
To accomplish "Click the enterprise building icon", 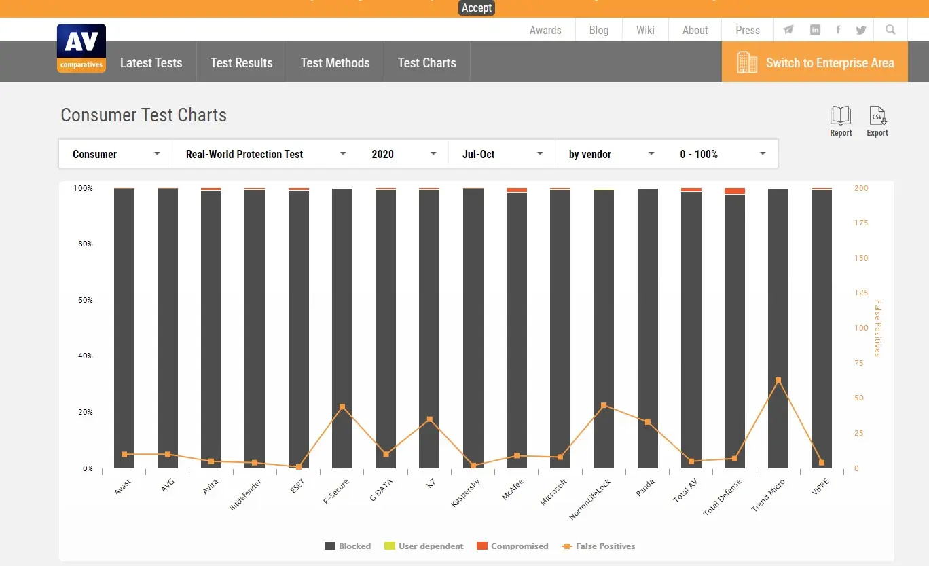I will (747, 62).
